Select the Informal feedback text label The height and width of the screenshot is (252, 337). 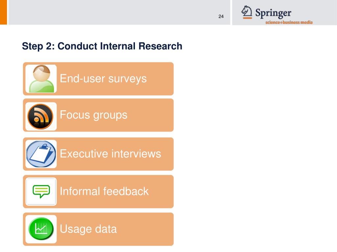point(104,191)
